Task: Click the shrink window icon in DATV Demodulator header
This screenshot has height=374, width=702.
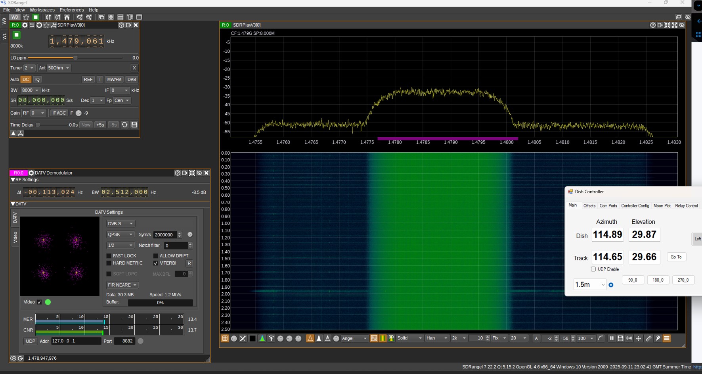Action: pos(192,173)
